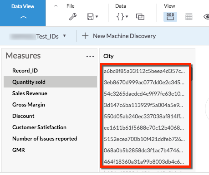Collapse the Data View panel chevron
Image resolution: width=209 pixels, height=175 pixels.
tap(23, 17)
